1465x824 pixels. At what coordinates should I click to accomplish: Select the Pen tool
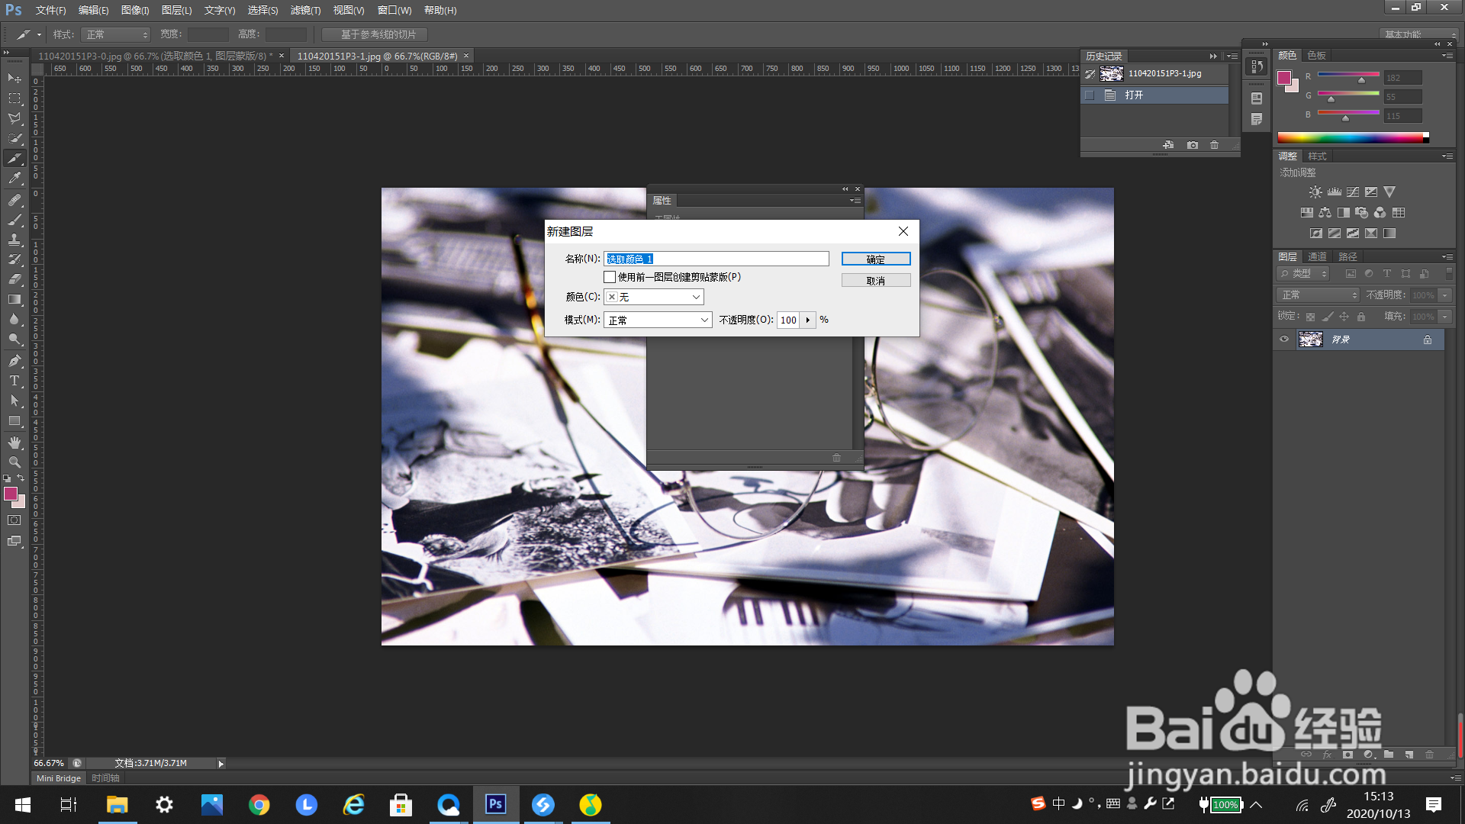(14, 360)
